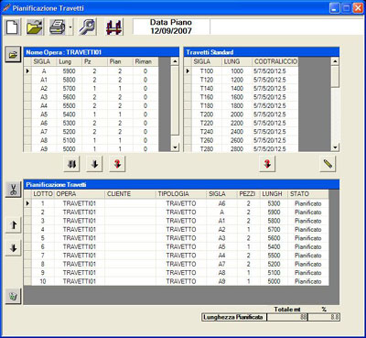Click scroll up arrow of Travetti Standard table
This screenshot has width=366, height=338.
pyautogui.click(x=335, y=61)
